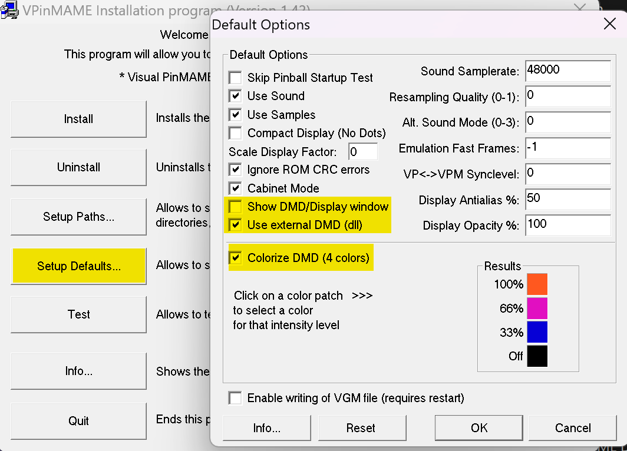Select the orange 100% intensity color patch
Viewport: 627px width, 451px height.
pyautogui.click(x=537, y=284)
